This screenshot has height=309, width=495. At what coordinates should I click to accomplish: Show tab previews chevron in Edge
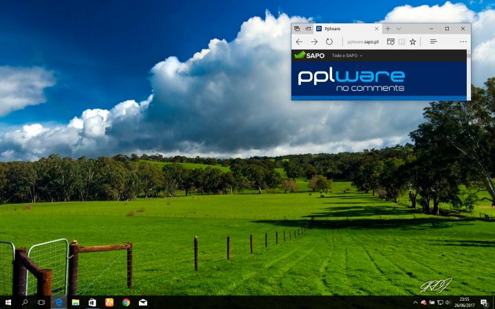tap(398, 29)
